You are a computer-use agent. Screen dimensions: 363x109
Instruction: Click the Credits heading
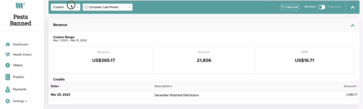tap(59, 79)
